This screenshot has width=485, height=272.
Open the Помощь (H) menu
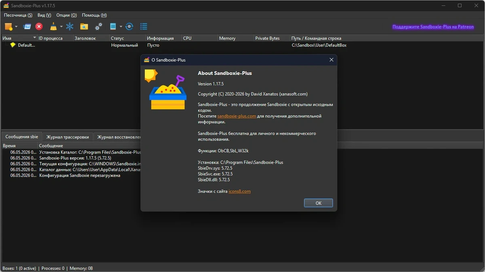(94, 15)
